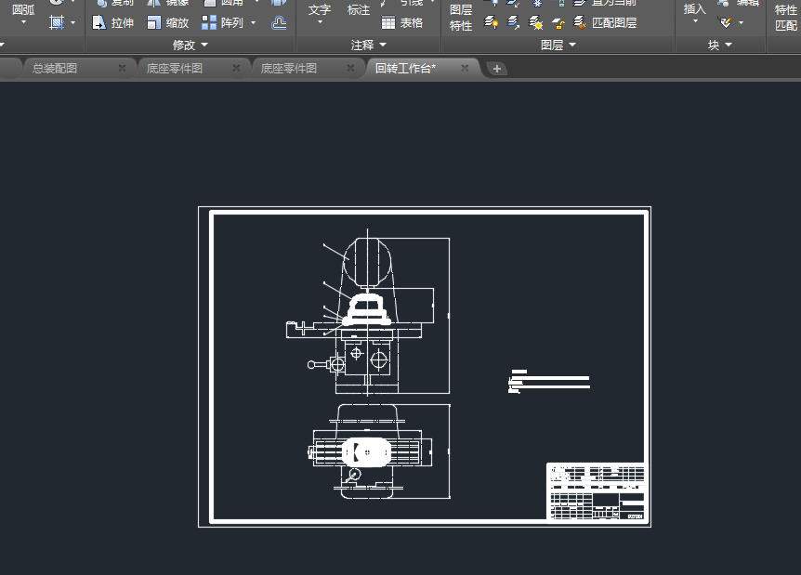This screenshot has height=575, width=801.
Task: Switch to the 总装配图 drawing tab
Action: point(56,69)
